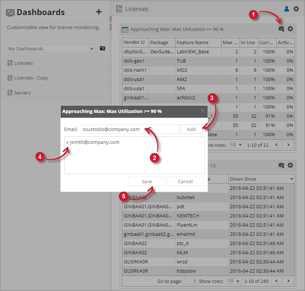Select the LabVIEW_Base row
The width and height of the screenshot is (305, 291).
coord(208,52)
